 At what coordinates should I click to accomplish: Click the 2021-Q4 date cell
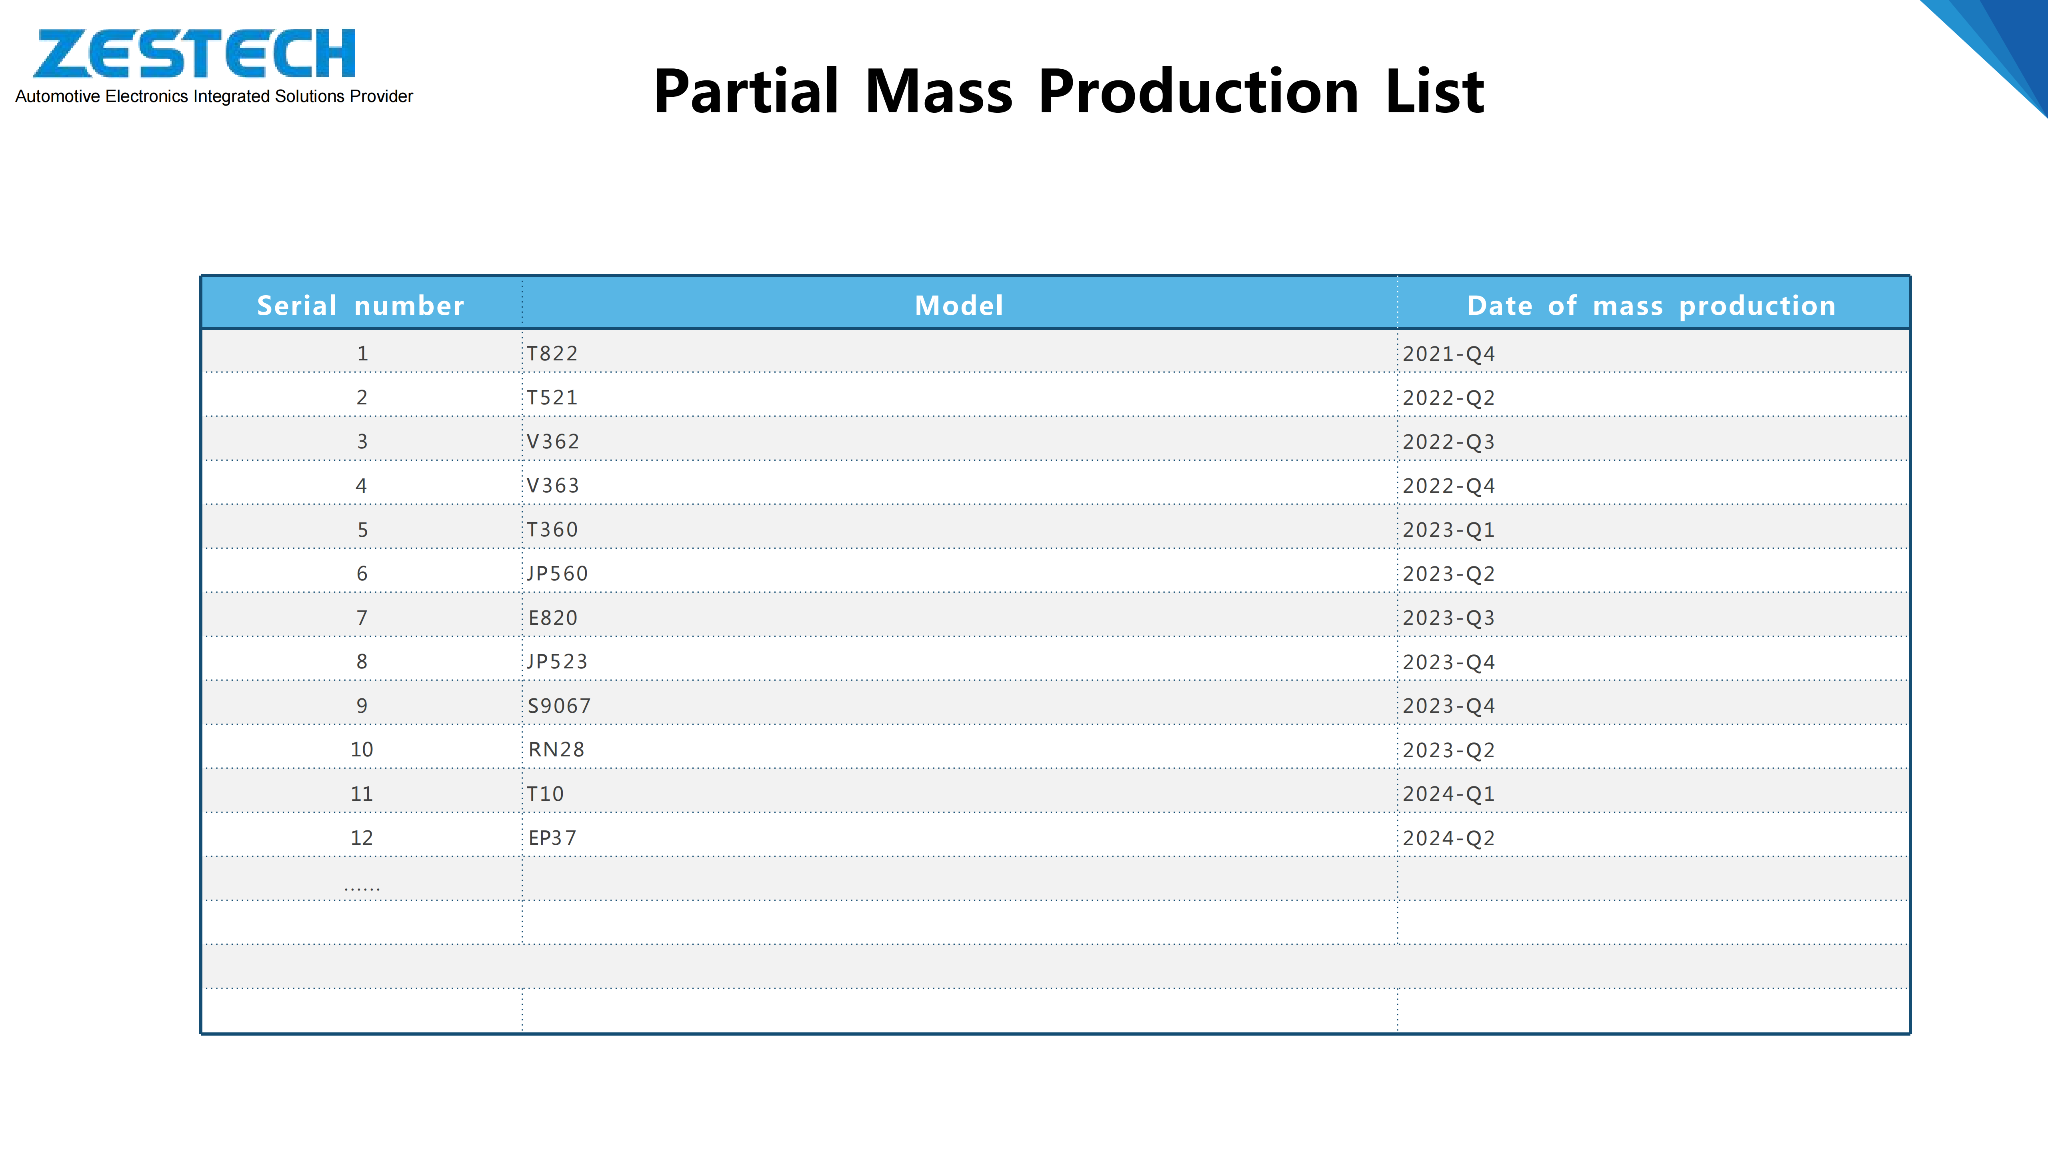tap(1448, 354)
